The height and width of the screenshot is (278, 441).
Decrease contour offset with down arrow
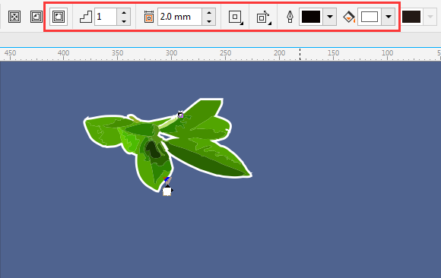point(209,21)
